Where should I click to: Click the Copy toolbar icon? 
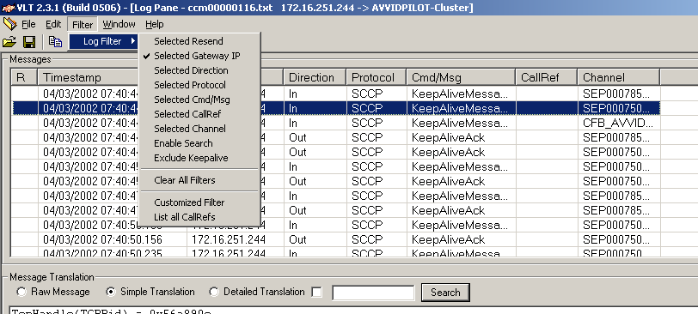point(55,42)
